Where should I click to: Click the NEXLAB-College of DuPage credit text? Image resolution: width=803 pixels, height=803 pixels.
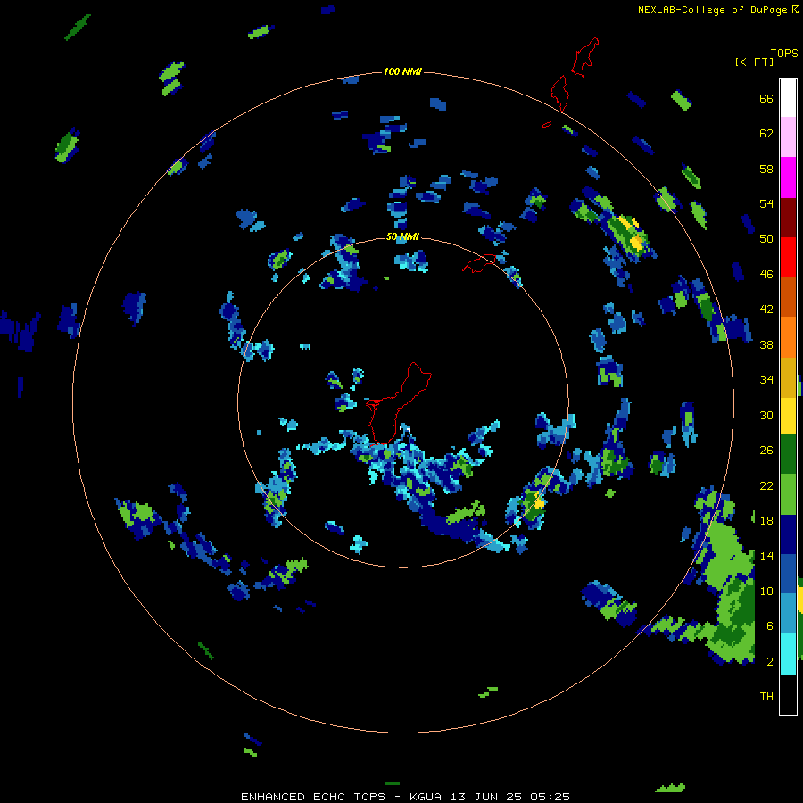coord(712,10)
